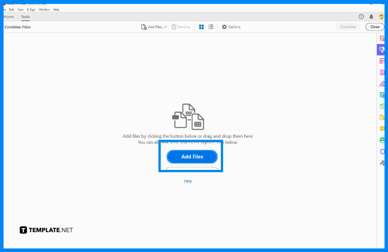Switch to thumbnail grid view

pos(201,27)
